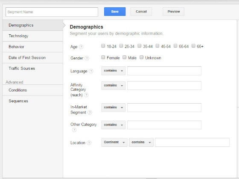Click the Preview button
Image resolution: width=239 pixels, height=179 pixels.
173,12
